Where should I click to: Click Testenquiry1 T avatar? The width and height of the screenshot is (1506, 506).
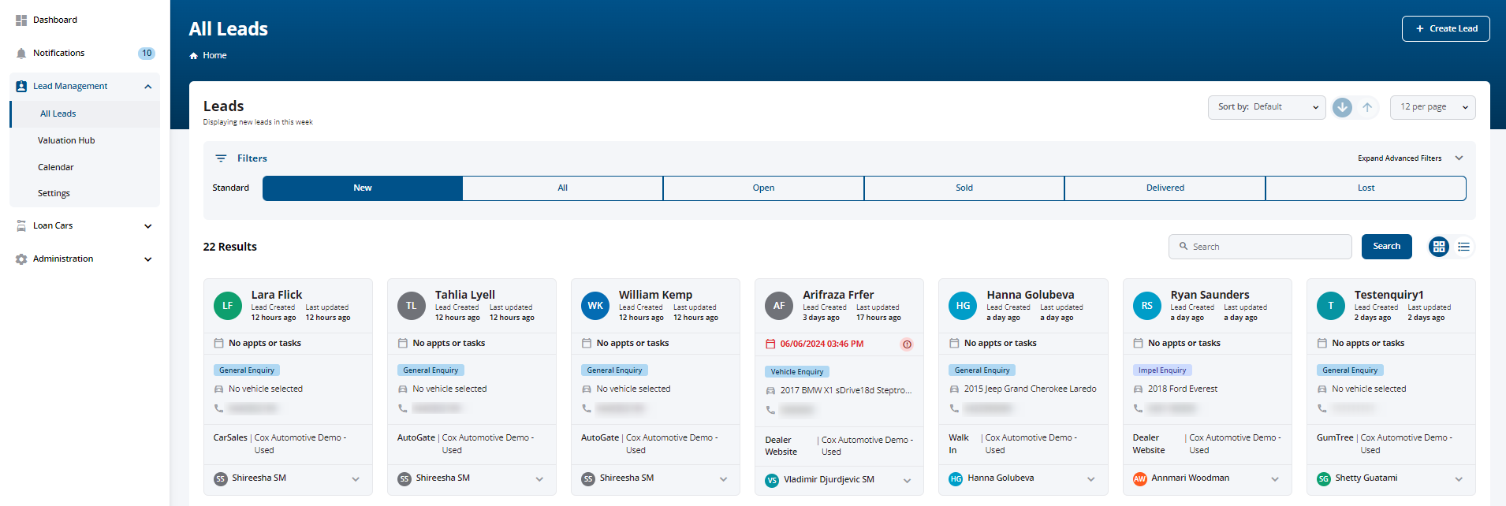coord(1331,306)
